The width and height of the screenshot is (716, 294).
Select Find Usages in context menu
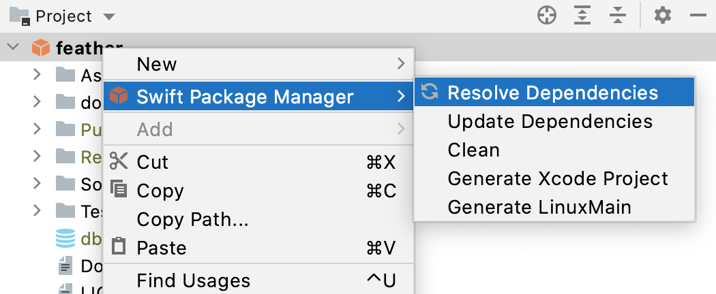pos(194,280)
